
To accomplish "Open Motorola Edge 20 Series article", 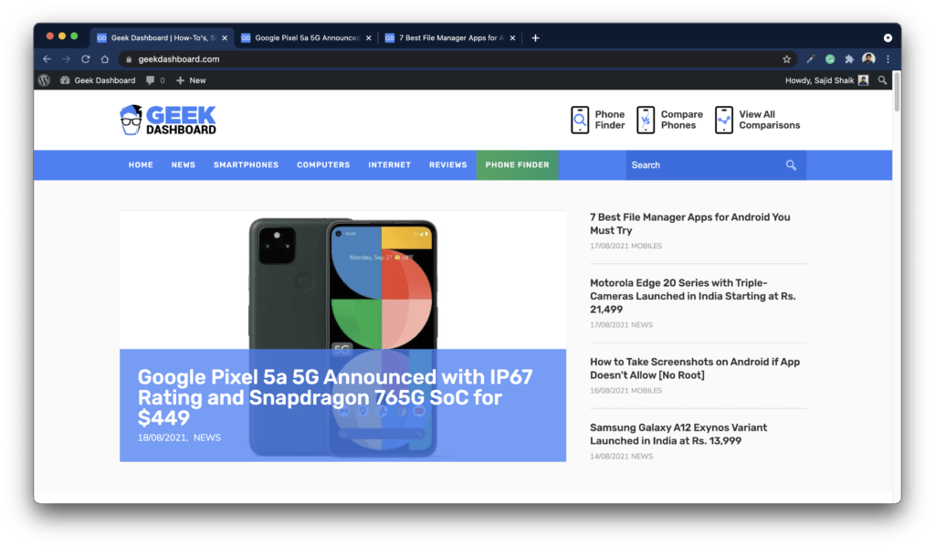I will [693, 296].
